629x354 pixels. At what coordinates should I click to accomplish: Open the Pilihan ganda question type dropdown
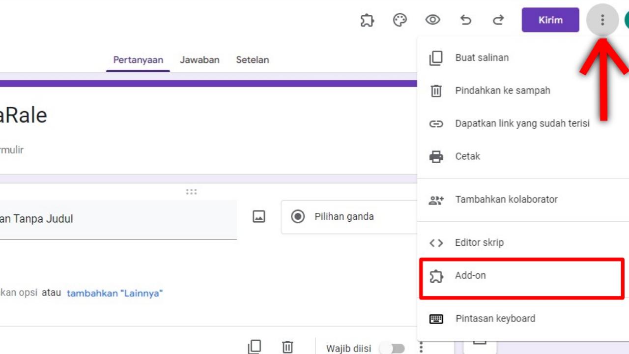350,217
